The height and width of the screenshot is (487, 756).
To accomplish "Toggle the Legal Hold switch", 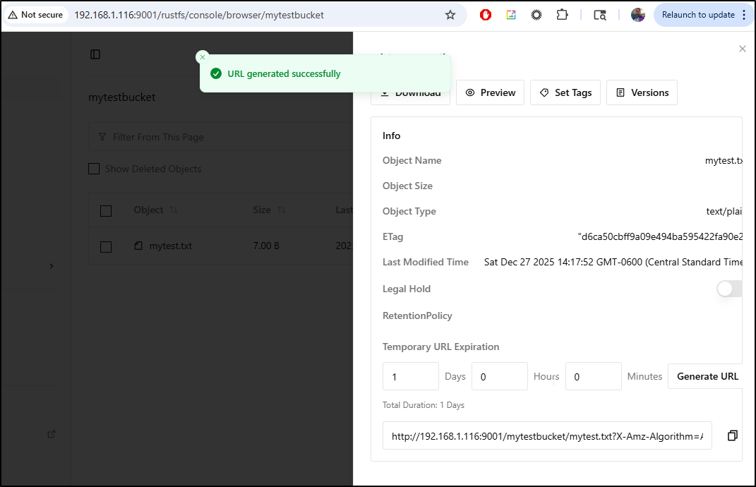I will pyautogui.click(x=728, y=289).
